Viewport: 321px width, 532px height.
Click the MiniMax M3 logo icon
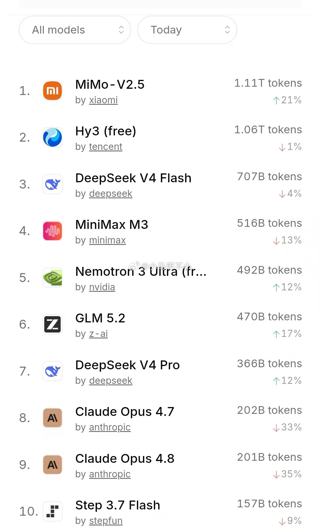point(53,231)
